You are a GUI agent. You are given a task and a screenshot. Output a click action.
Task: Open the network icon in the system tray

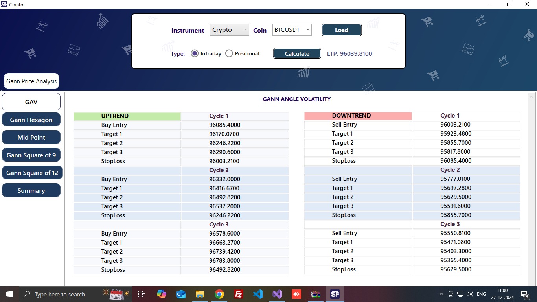click(x=460, y=294)
